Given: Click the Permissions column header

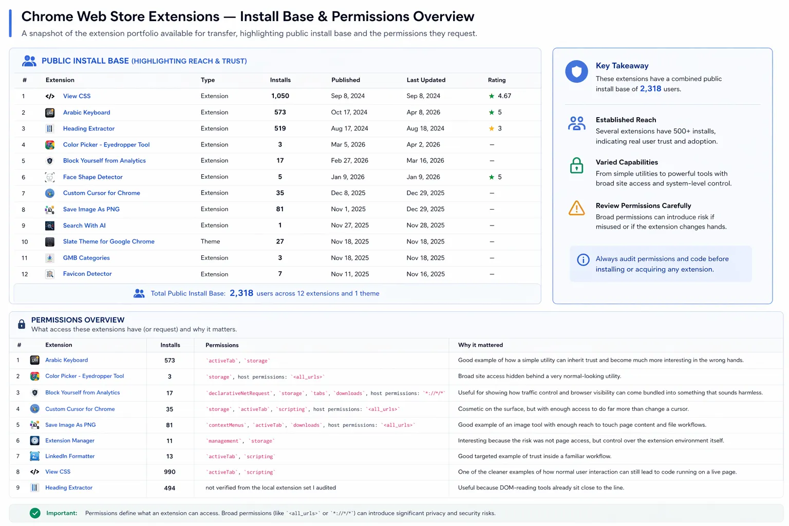Looking at the screenshot, I should pos(222,345).
